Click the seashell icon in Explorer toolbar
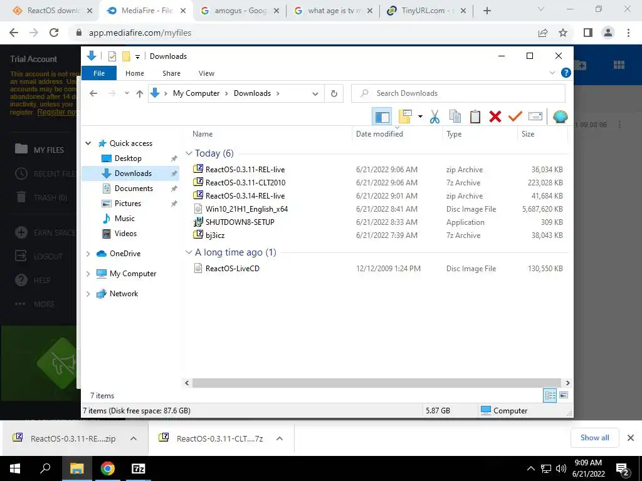Viewport: 642px width, 481px height. tap(560, 116)
